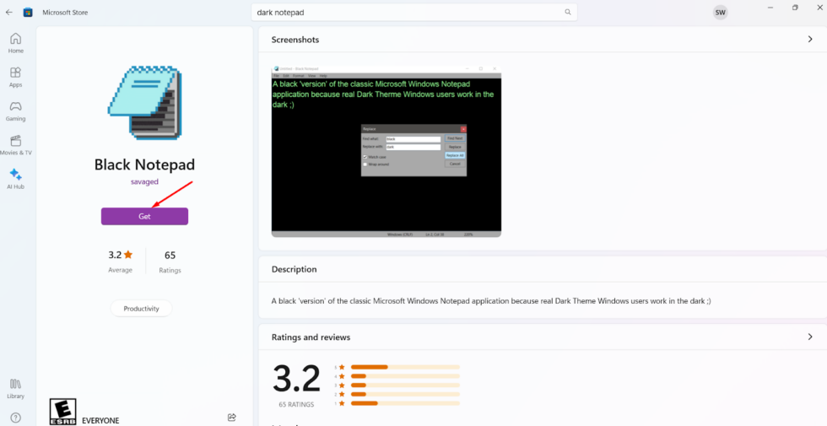Click the ESRB Everyone rating badge
Image resolution: width=827 pixels, height=426 pixels.
coord(62,412)
